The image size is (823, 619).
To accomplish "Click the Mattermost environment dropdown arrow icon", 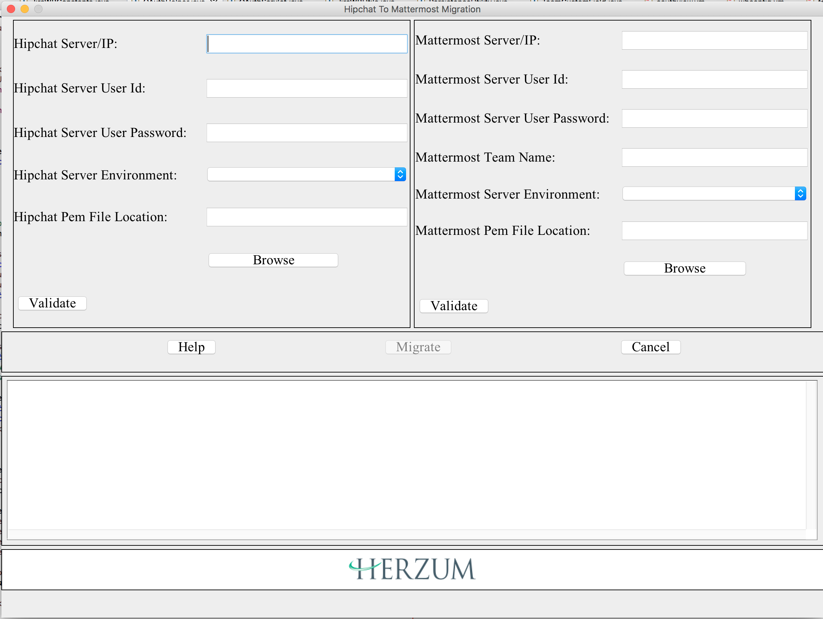I will 800,194.
